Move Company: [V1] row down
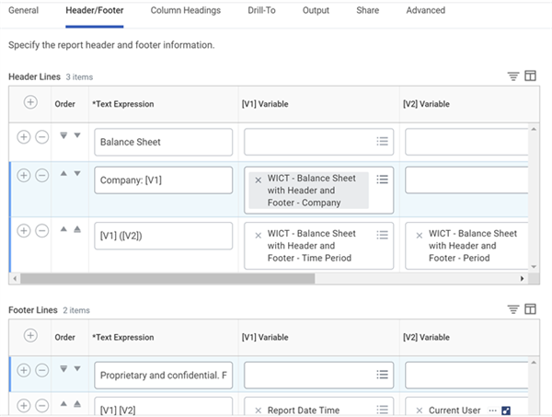Image resolution: width=552 pixels, height=417 pixels. (x=77, y=173)
